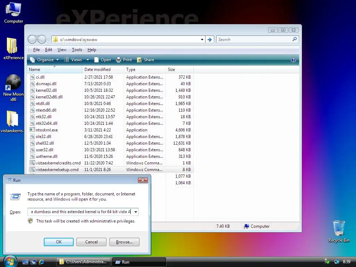Click the Open toolbar button
This screenshot has height=267, width=356.
pyautogui.click(x=103, y=60)
